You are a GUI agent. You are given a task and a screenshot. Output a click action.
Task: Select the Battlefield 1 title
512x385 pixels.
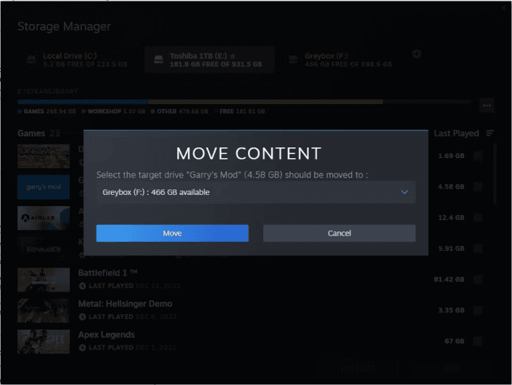click(107, 273)
